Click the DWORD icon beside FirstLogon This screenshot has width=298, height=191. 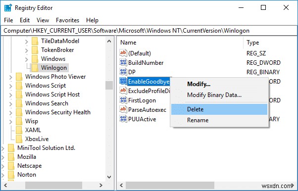coord(123,100)
